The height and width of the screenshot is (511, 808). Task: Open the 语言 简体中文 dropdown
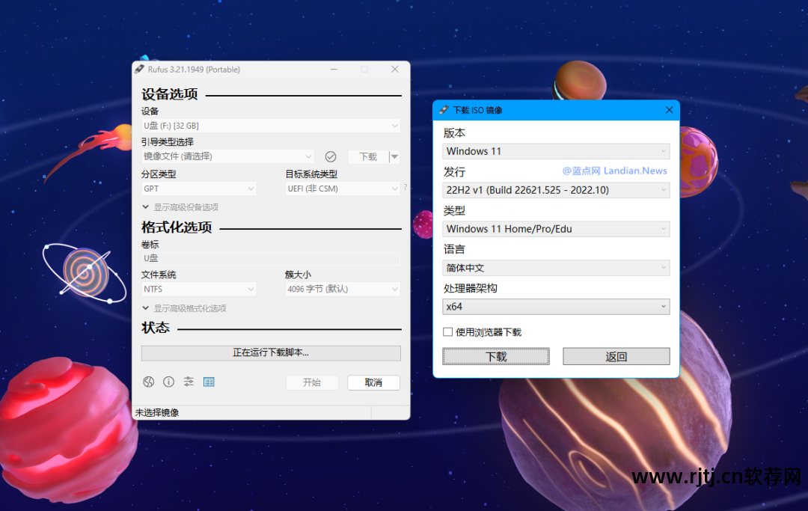point(556,268)
